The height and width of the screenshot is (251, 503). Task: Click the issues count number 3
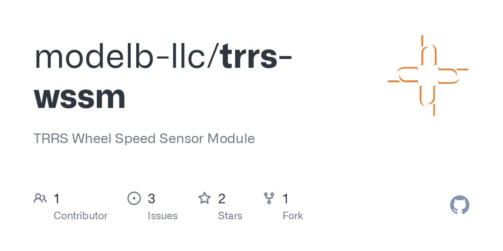[151, 199]
